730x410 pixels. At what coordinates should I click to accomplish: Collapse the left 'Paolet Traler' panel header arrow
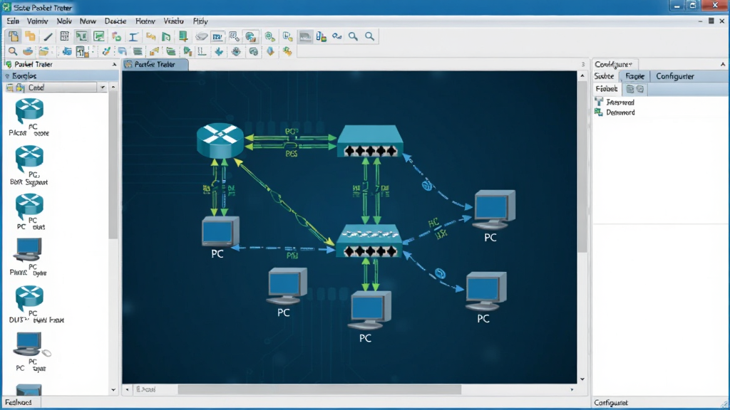[x=114, y=65]
